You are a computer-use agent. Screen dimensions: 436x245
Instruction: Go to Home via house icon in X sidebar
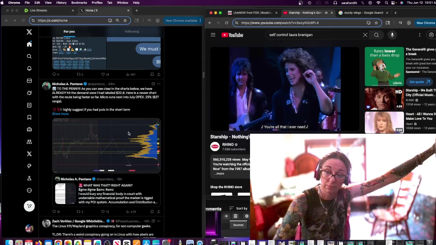(x=29, y=44)
